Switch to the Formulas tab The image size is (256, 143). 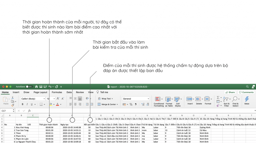pyautogui.click(x=57, y=92)
